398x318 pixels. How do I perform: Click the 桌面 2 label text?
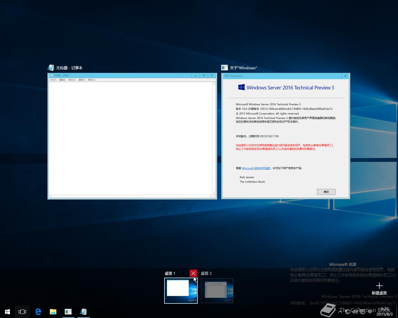point(206,273)
